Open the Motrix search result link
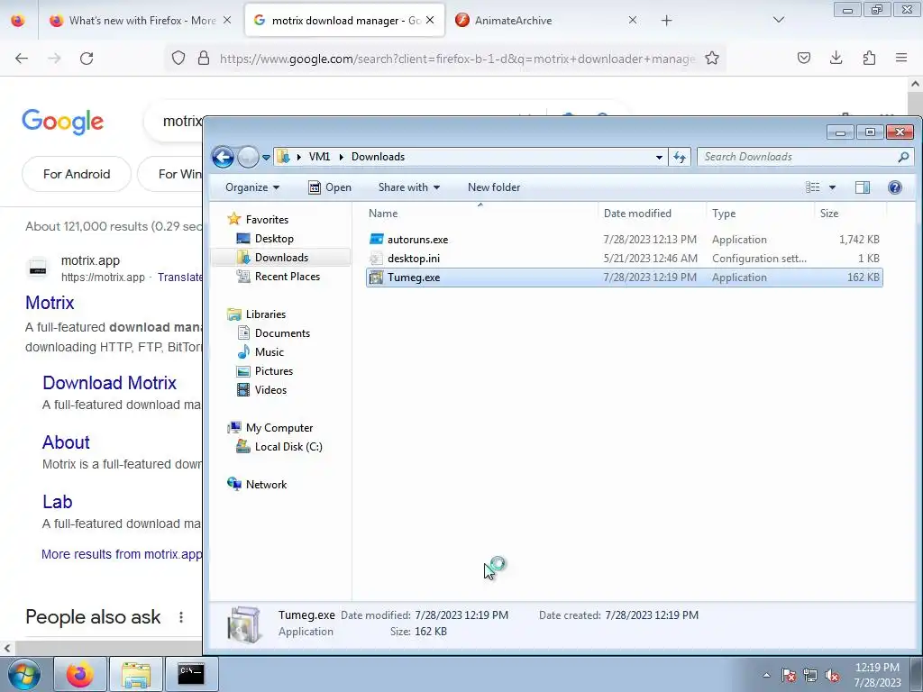Screen dimensions: 923x692 (50, 303)
